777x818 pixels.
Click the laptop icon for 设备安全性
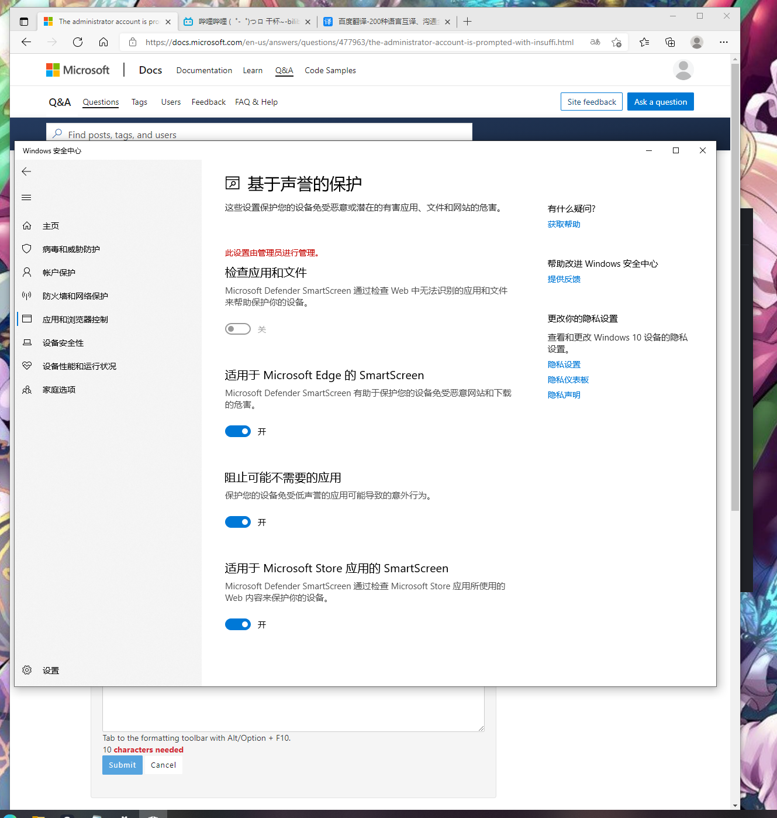(x=27, y=343)
